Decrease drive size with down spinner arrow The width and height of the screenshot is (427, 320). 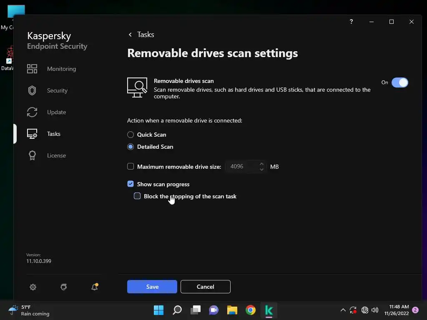(x=261, y=169)
